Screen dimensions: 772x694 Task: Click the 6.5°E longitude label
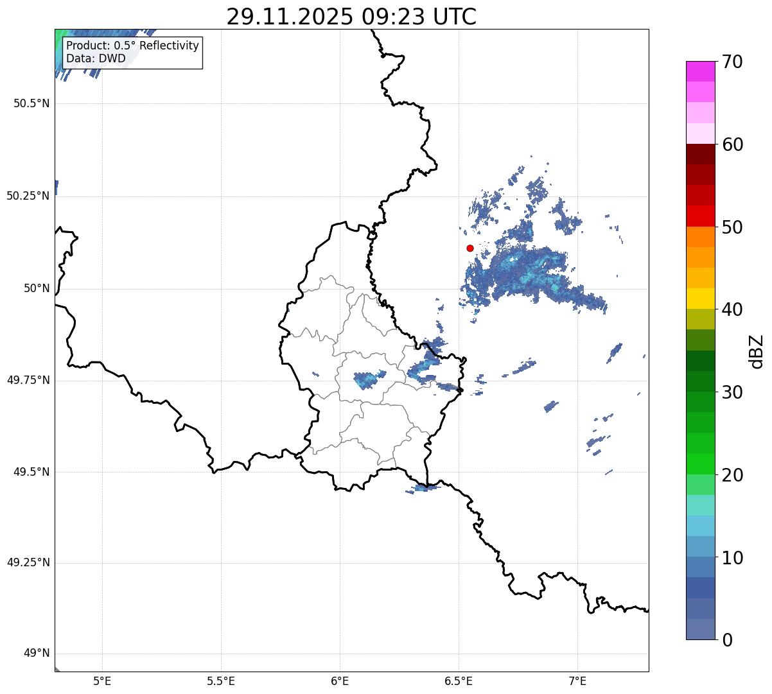459,682
